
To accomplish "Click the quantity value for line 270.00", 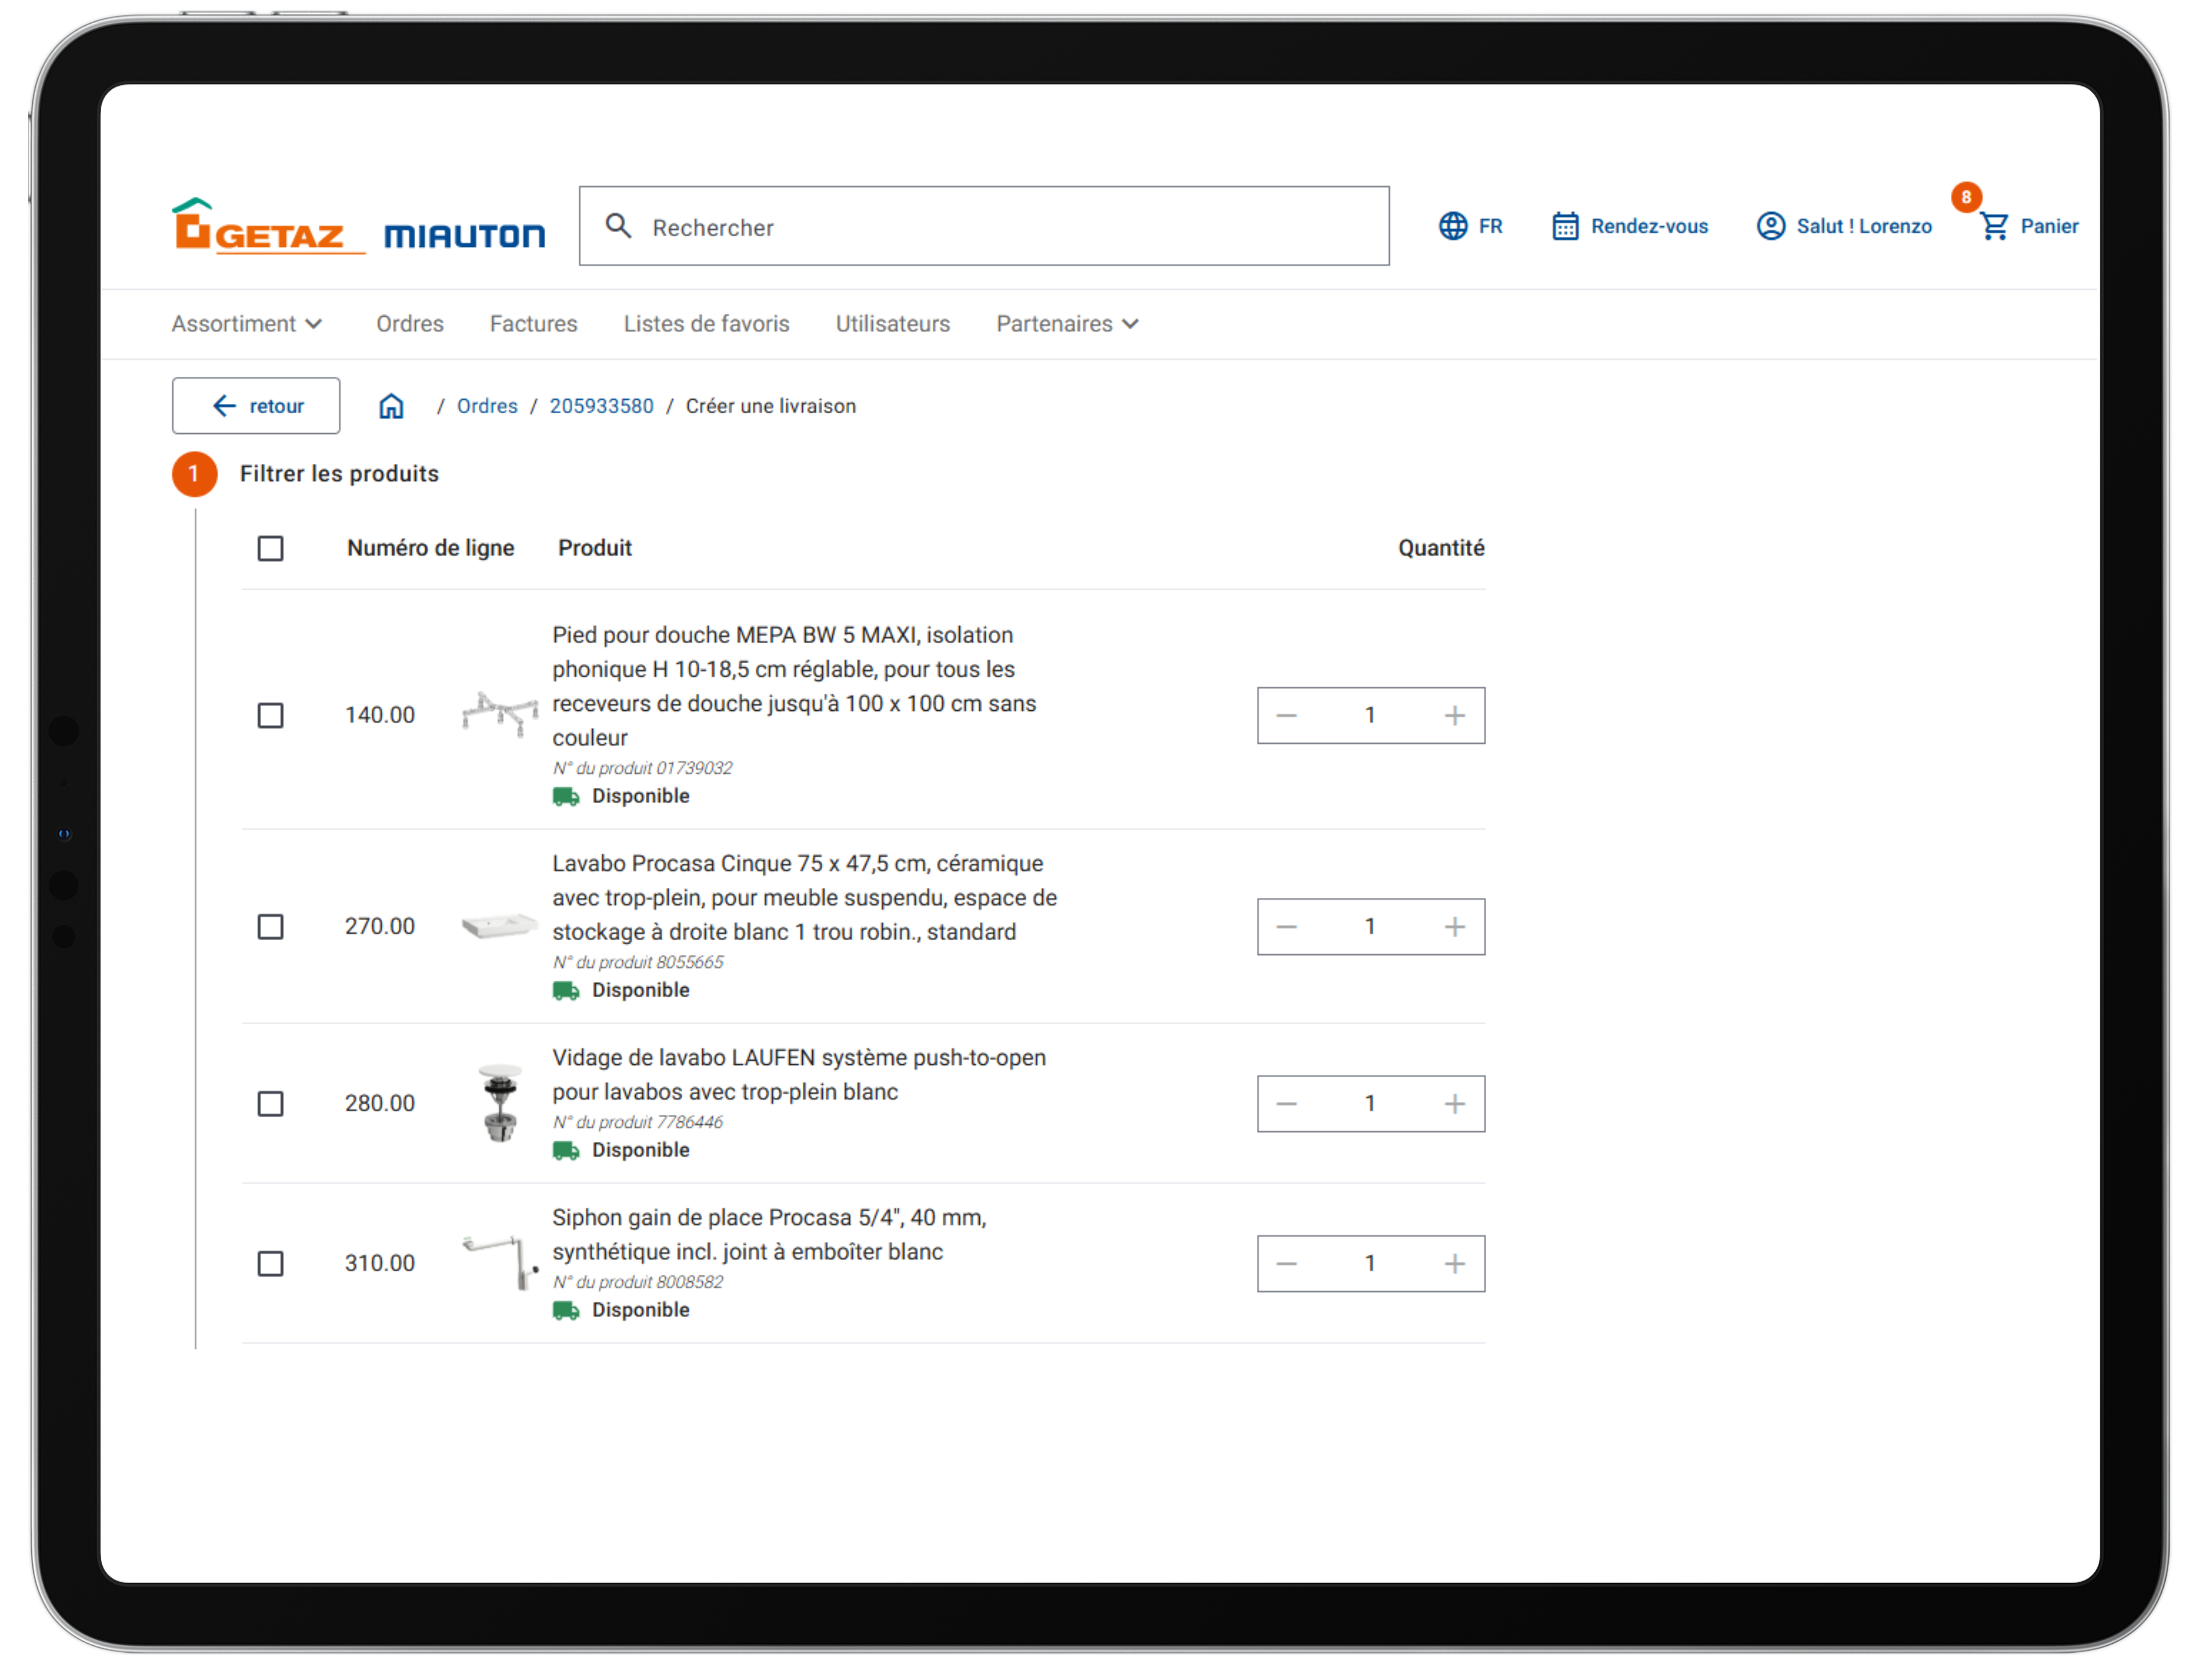I will (x=1370, y=927).
